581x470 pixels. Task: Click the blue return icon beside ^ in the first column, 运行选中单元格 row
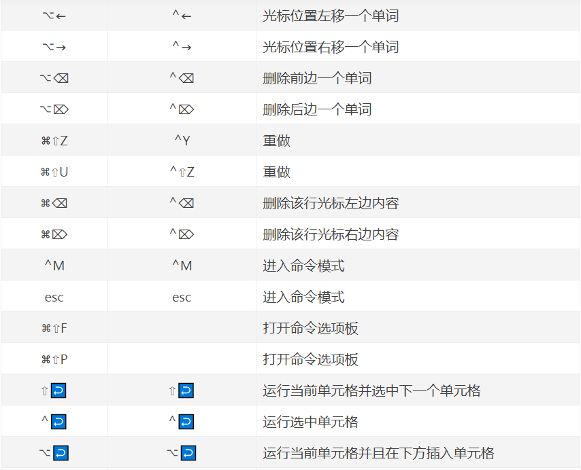click(59, 422)
